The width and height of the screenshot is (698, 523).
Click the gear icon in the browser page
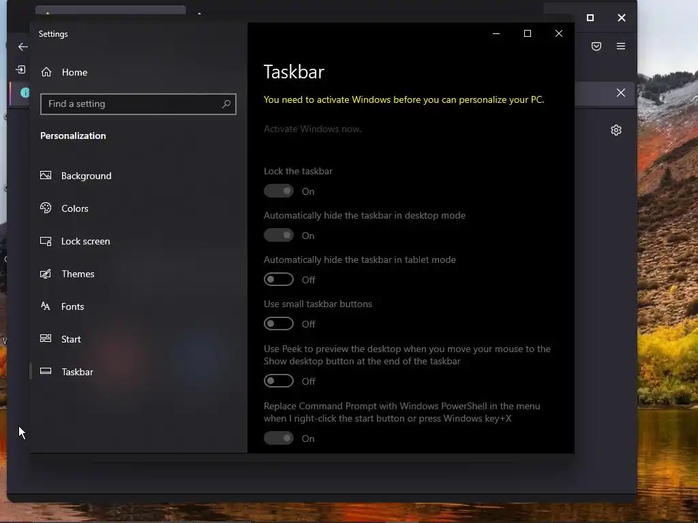(616, 130)
